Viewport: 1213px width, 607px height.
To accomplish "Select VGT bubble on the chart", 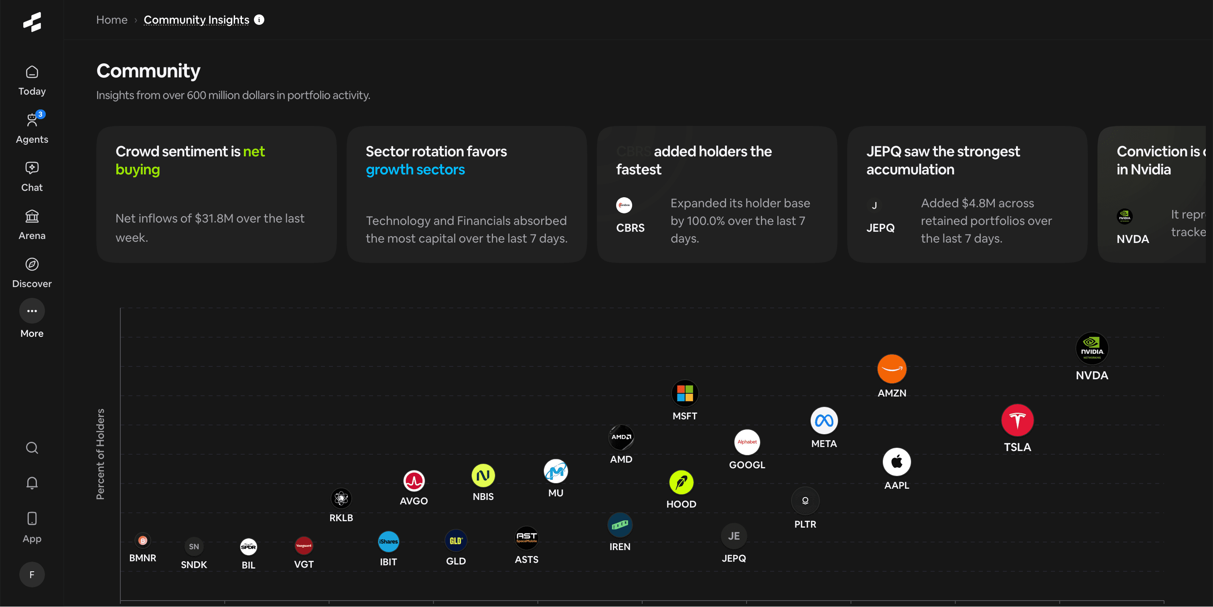I will (304, 546).
